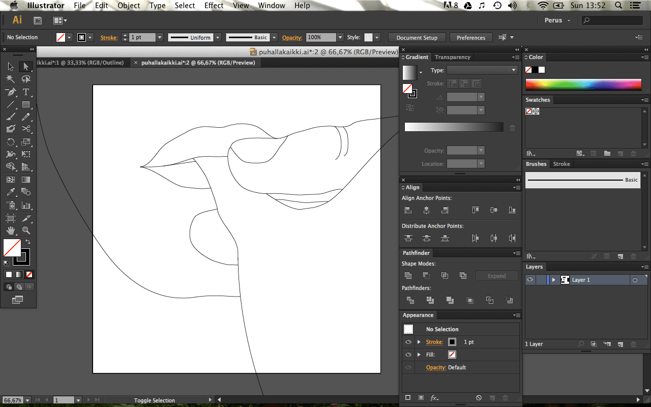Image resolution: width=651 pixels, height=407 pixels.
Task: Set paint mode to None in toolbox
Action: (29, 274)
